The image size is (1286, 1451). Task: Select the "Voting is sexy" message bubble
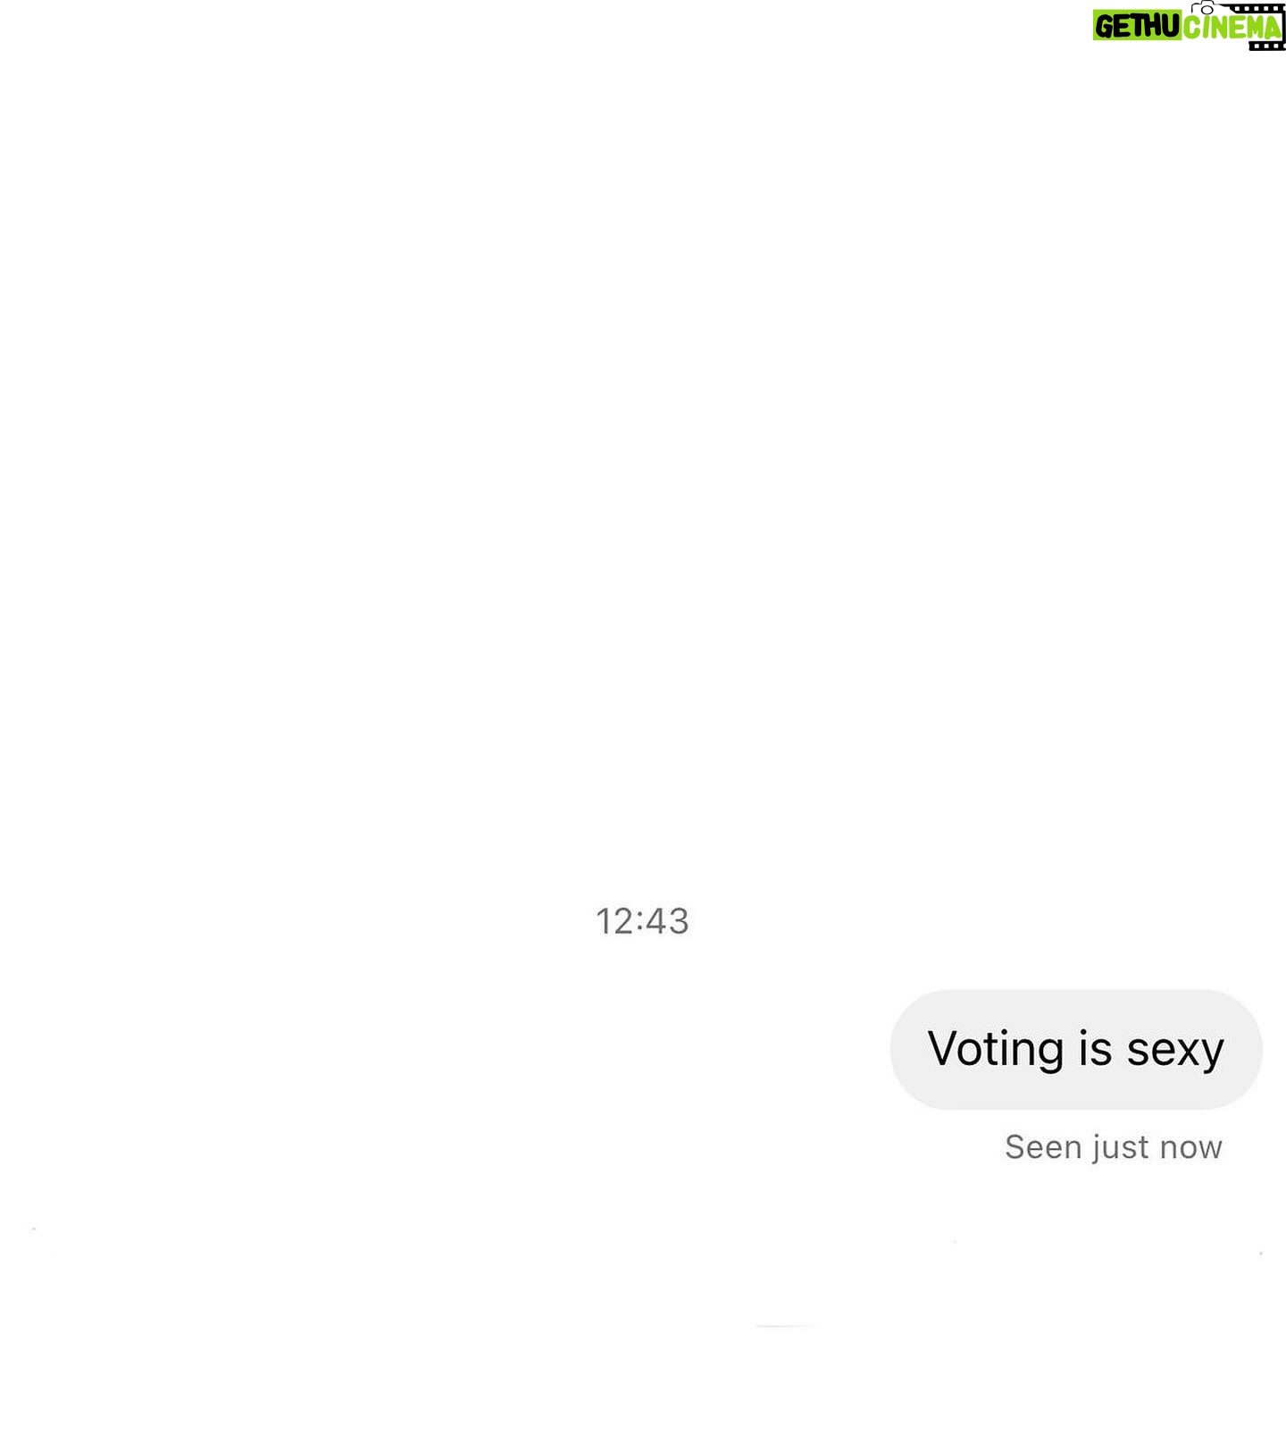pyautogui.click(x=1075, y=1049)
